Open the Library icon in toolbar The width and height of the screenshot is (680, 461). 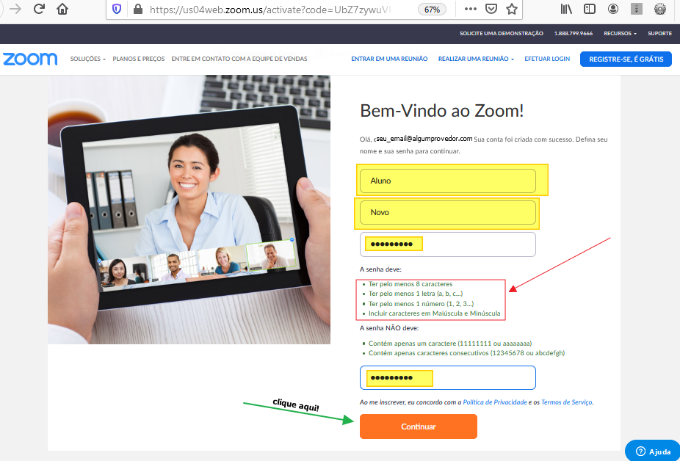(x=566, y=9)
